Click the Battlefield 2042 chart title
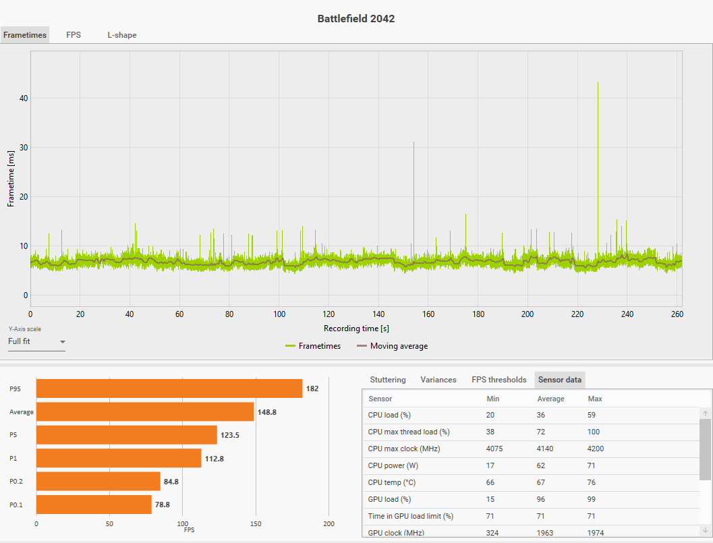This screenshot has height=543, width=713. click(x=356, y=19)
